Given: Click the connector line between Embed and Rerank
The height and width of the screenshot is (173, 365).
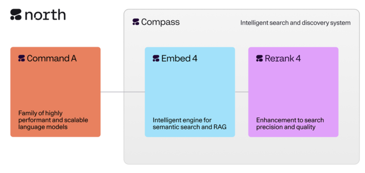Looking at the screenshot, I should (x=242, y=92).
